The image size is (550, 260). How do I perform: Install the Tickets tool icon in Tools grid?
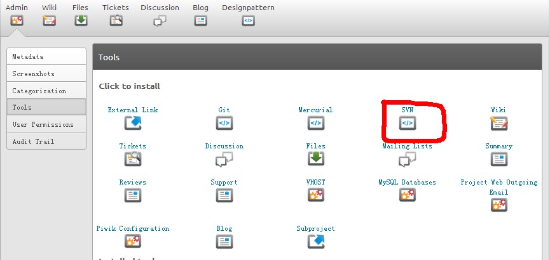point(133,159)
